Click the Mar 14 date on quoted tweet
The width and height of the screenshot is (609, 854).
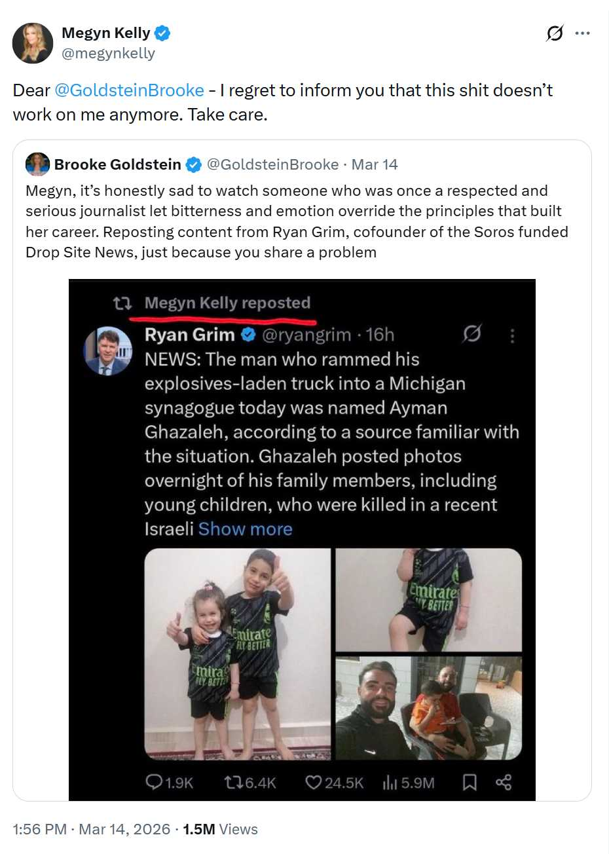[x=375, y=164]
